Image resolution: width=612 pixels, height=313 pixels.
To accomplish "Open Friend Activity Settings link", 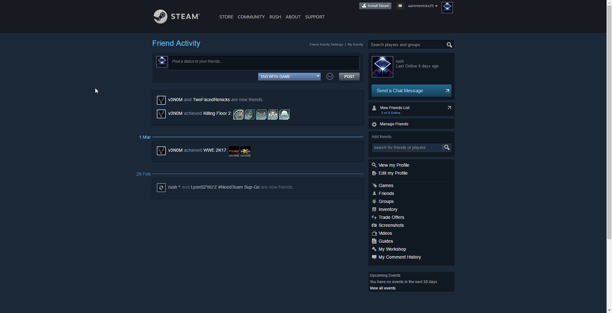I will 326,45.
